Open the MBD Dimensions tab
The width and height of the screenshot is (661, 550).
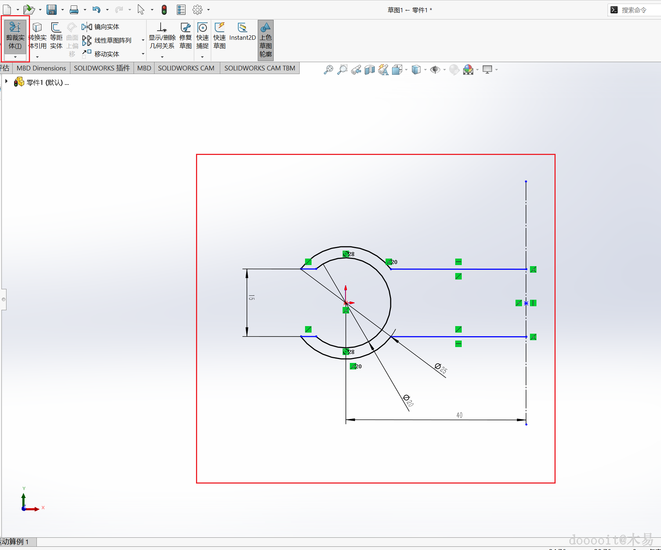41,68
